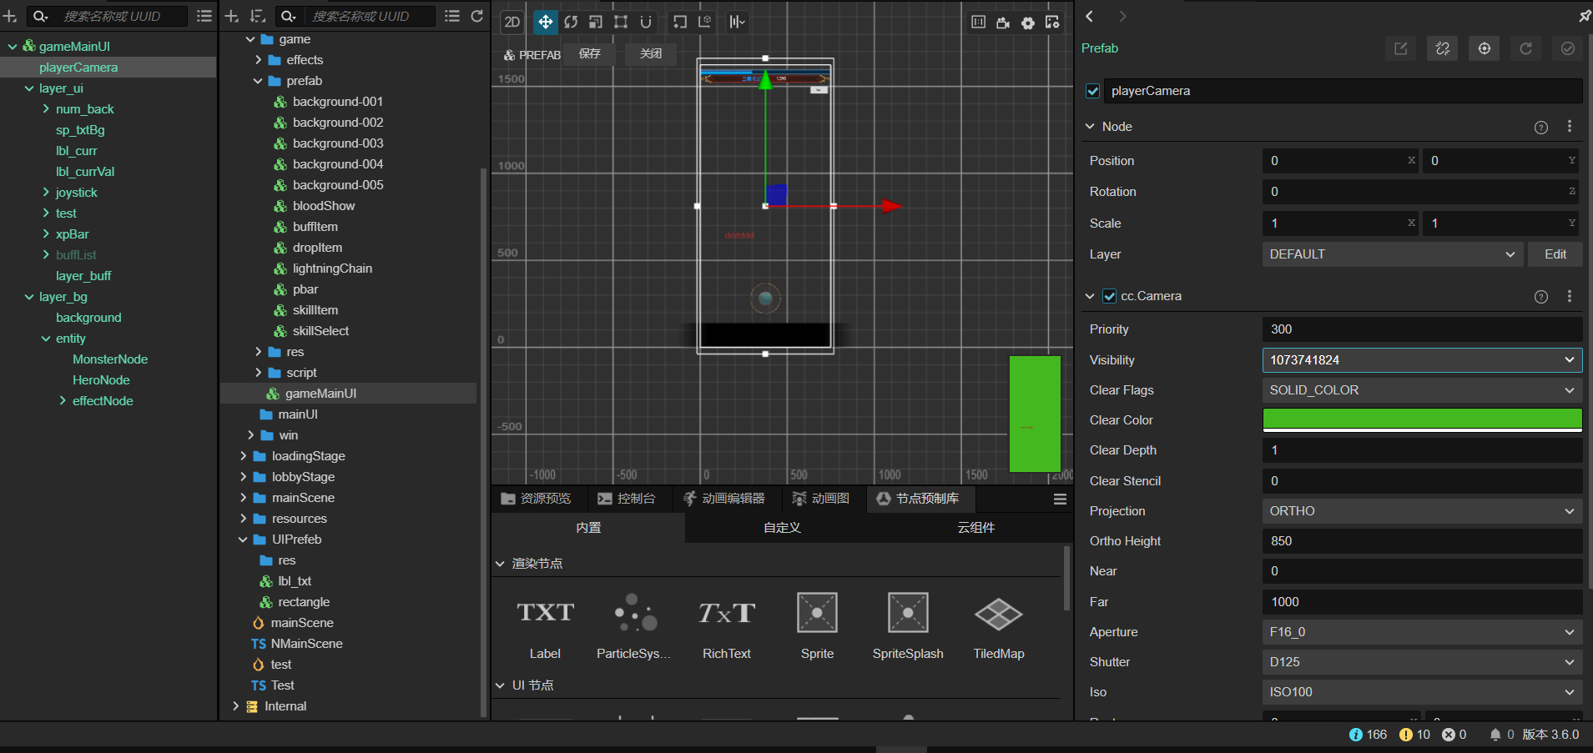
Task: Open the Clear Flags dropdown
Action: [1422, 390]
